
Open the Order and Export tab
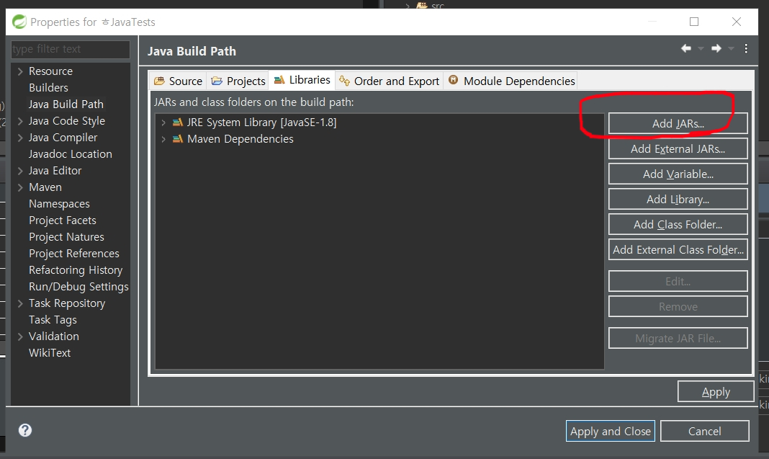click(x=389, y=81)
